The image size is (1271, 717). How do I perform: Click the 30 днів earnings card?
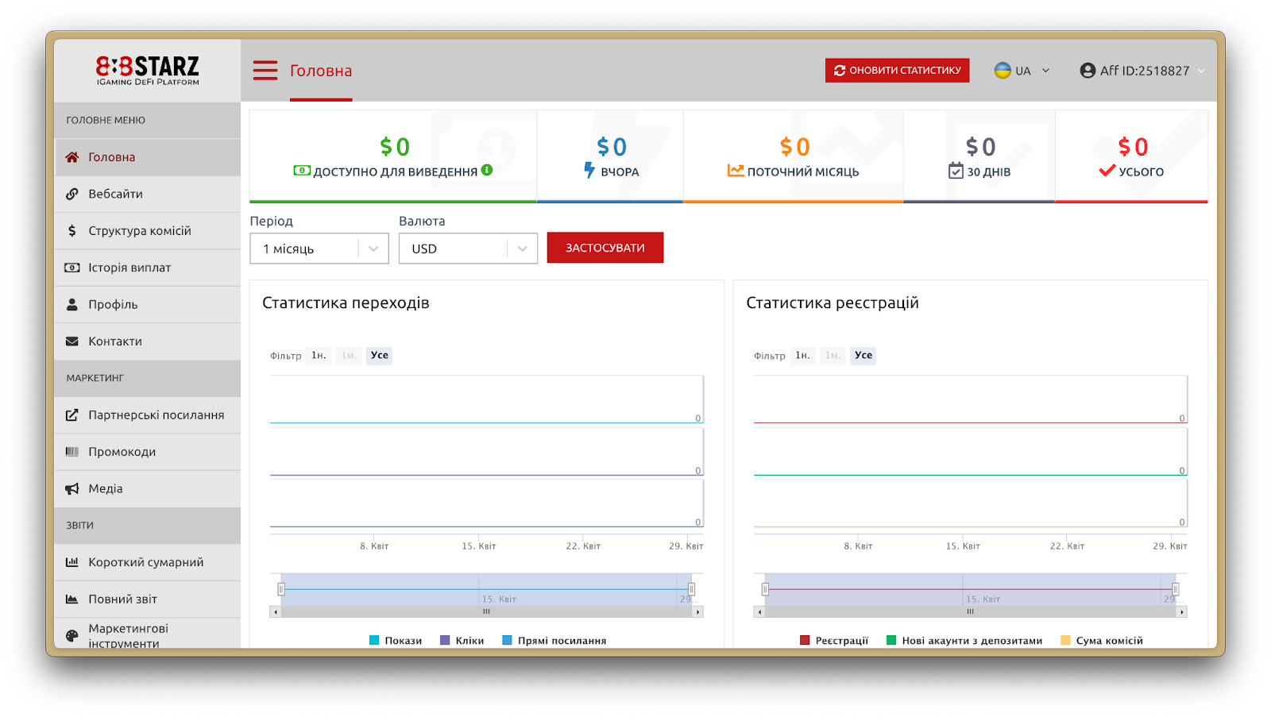point(979,156)
